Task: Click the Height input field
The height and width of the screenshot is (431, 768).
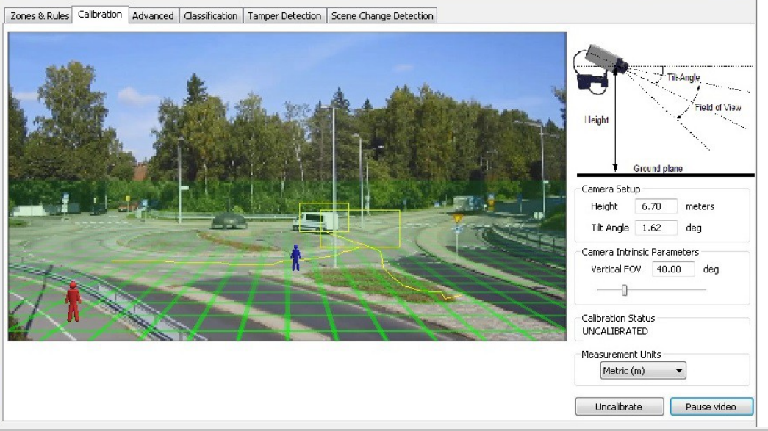Action: tap(656, 206)
